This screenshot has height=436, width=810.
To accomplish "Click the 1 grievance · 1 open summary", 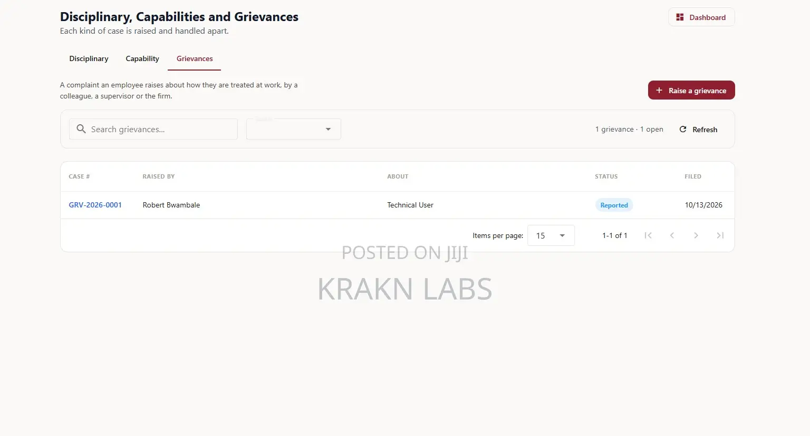I will pyautogui.click(x=629, y=129).
